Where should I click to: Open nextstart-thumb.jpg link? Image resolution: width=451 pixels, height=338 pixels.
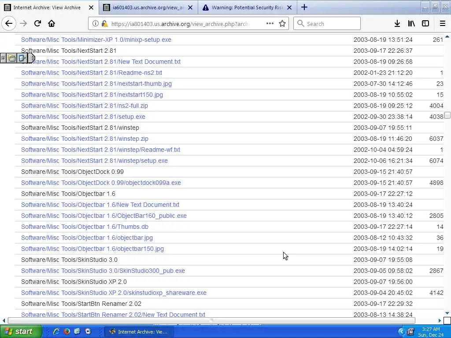[96, 84]
